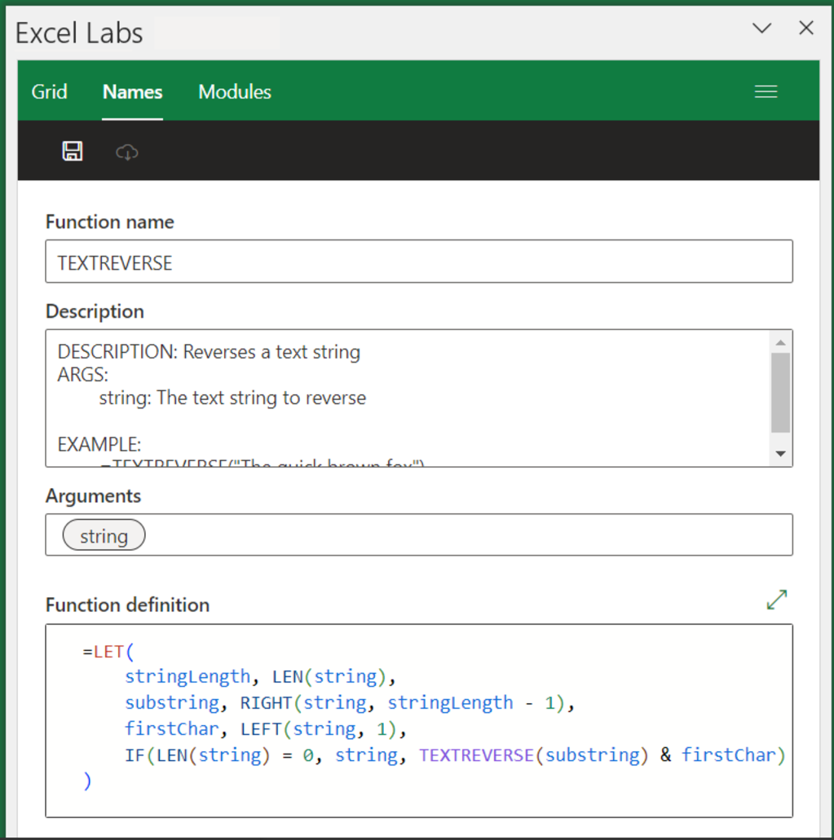Click the description scrollbar down arrow
Screen dimensions: 834x840
780,454
